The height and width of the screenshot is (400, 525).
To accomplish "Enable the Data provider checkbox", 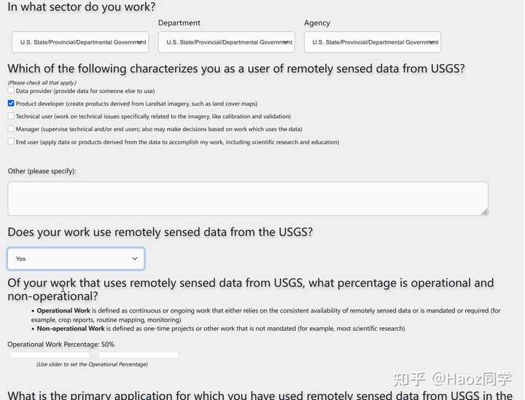I will click(11, 91).
